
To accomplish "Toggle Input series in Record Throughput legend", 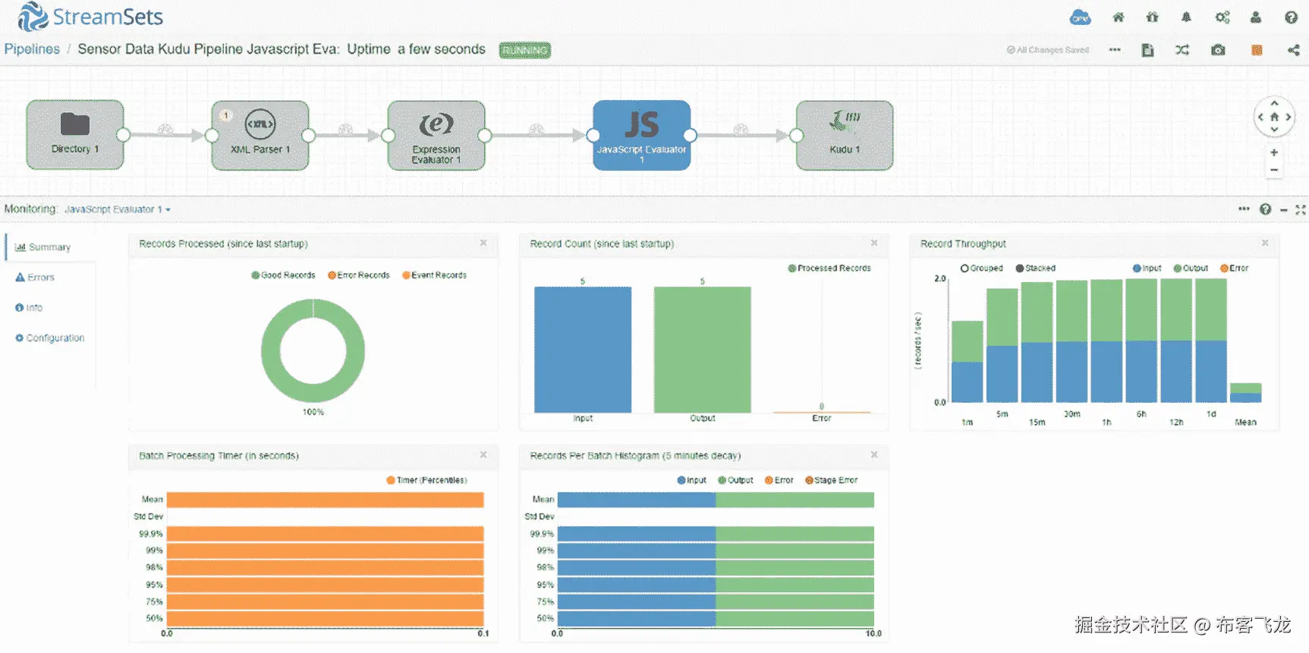I will [x=1147, y=268].
